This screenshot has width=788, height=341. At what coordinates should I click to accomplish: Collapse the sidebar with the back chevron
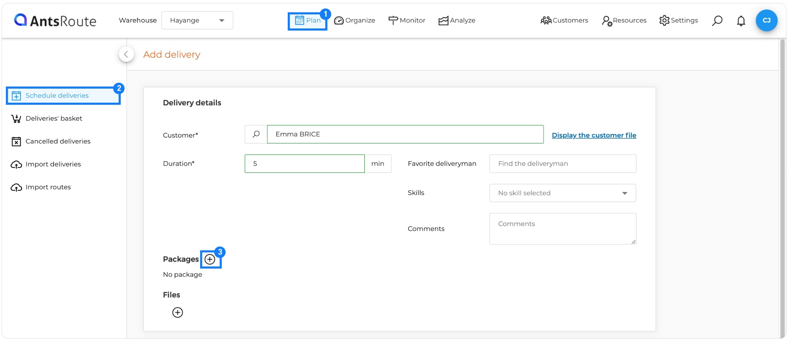point(126,54)
